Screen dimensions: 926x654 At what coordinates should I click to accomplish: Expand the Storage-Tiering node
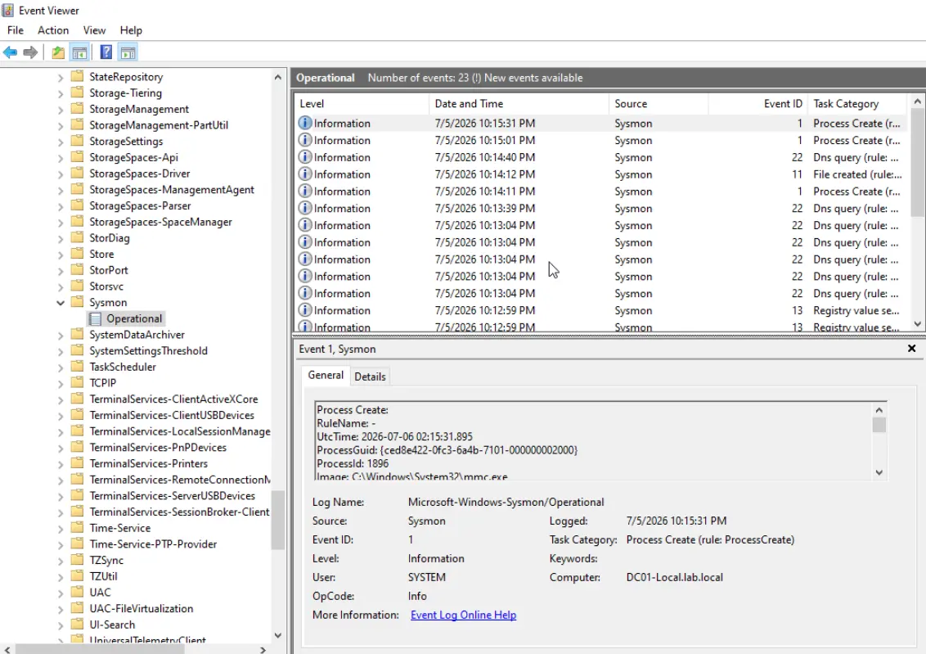pyautogui.click(x=61, y=93)
